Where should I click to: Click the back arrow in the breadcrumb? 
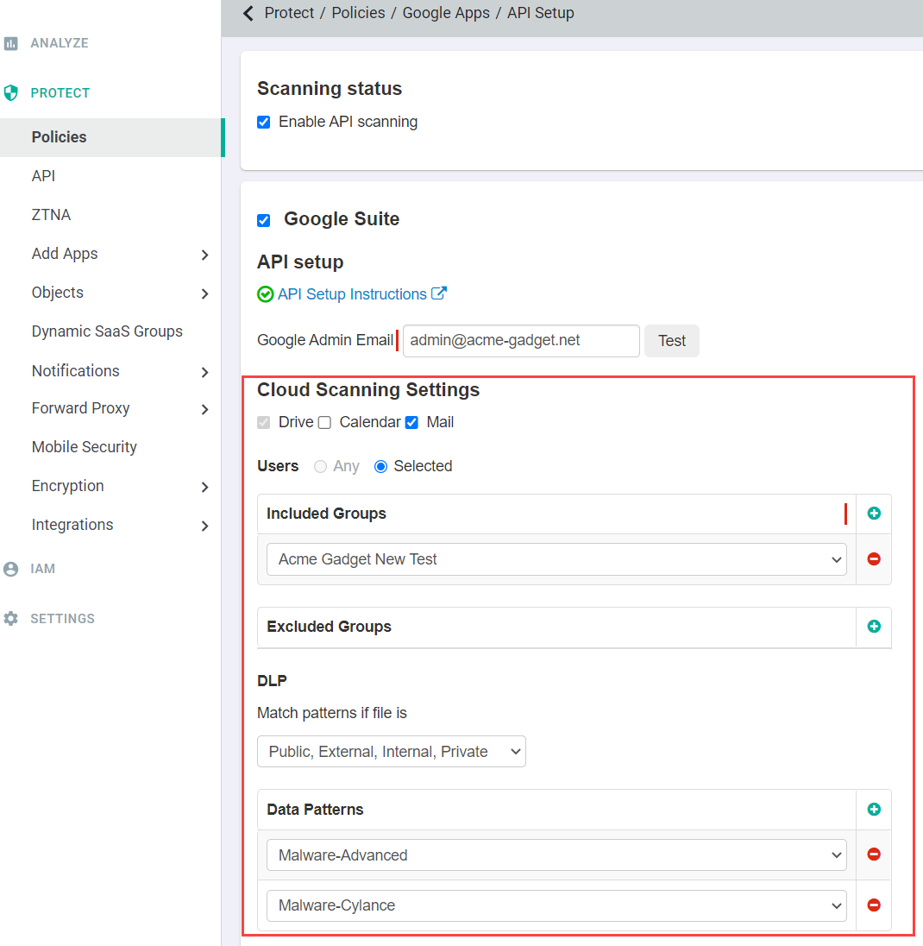coord(248,13)
